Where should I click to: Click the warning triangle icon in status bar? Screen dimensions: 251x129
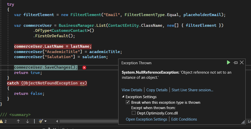pos(2,121)
